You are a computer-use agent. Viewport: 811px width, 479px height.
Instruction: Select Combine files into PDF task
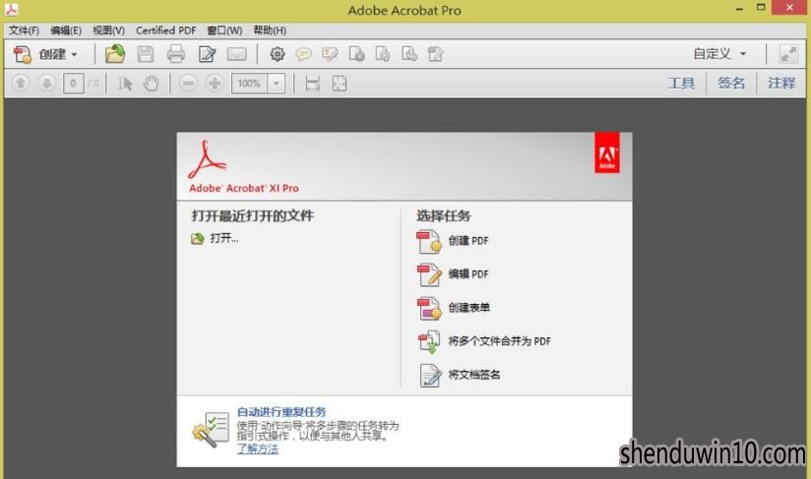[x=484, y=341]
